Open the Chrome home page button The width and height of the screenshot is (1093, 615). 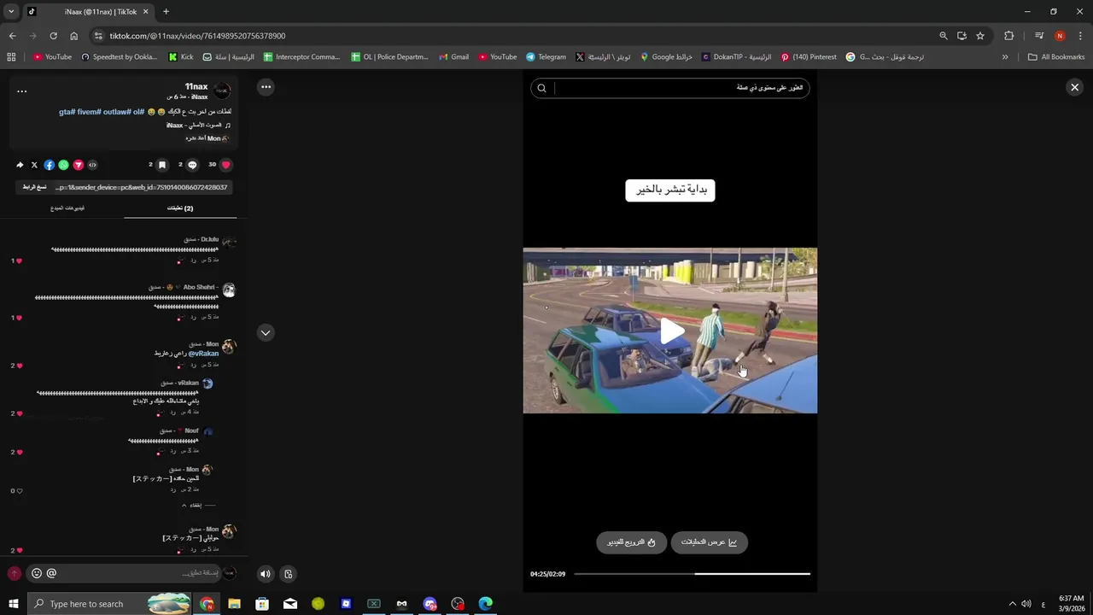click(73, 36)
